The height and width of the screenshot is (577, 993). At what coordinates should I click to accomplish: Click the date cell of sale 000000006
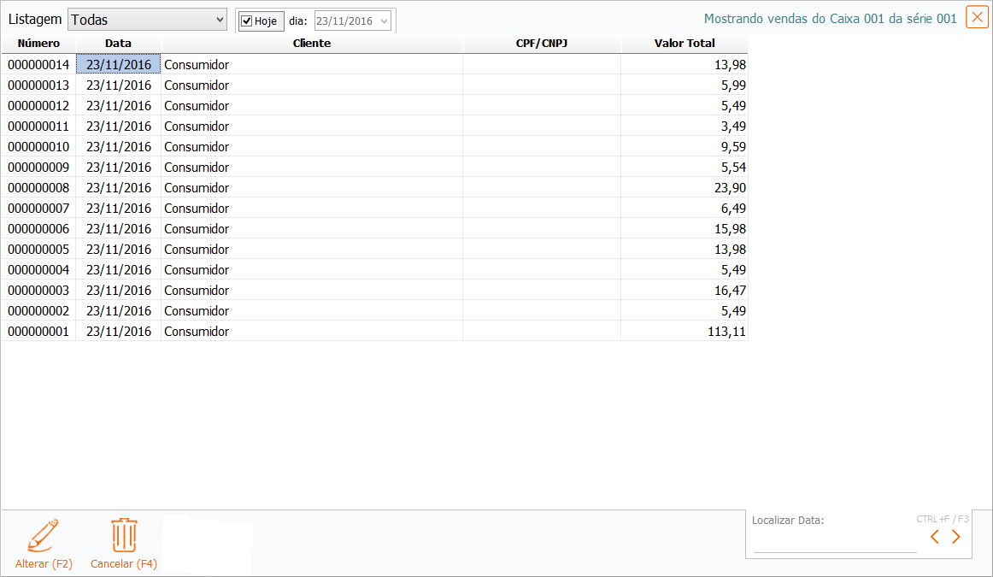pos(119,228)
